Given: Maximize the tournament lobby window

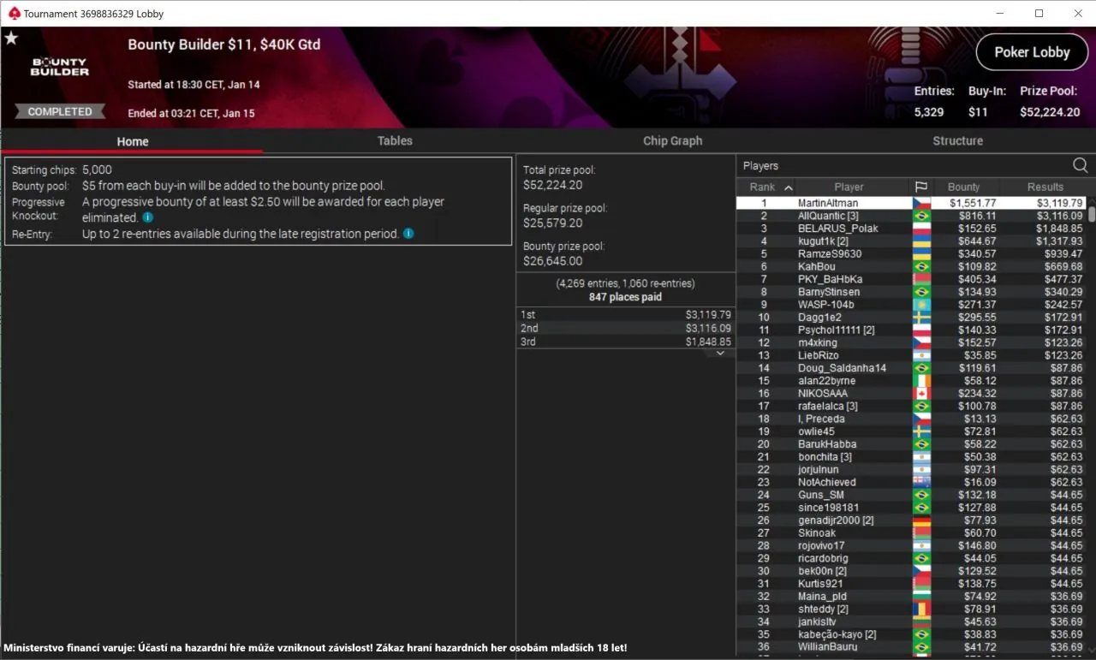Looking at the screenshot, I should coord(1039,14).
